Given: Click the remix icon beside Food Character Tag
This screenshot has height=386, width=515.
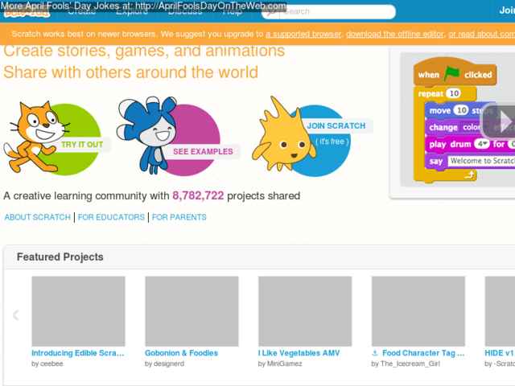Looking at the screenshot, I should click(375, 353).
